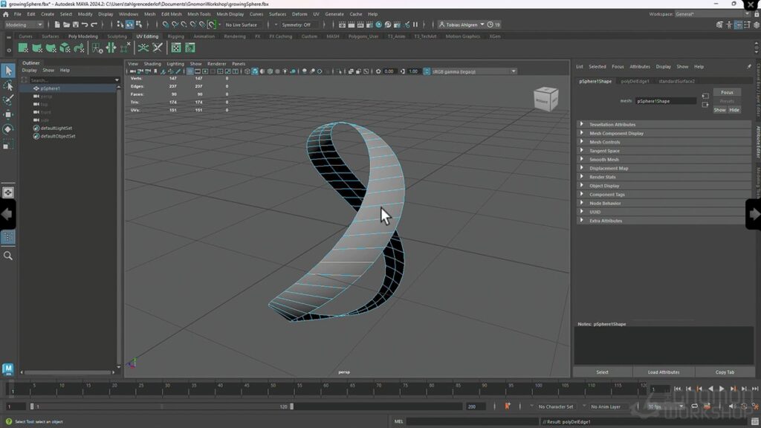The width and height of the screenshot is (761, 428).
Task: Open the Workspace General dropdown
Action: 713,14
